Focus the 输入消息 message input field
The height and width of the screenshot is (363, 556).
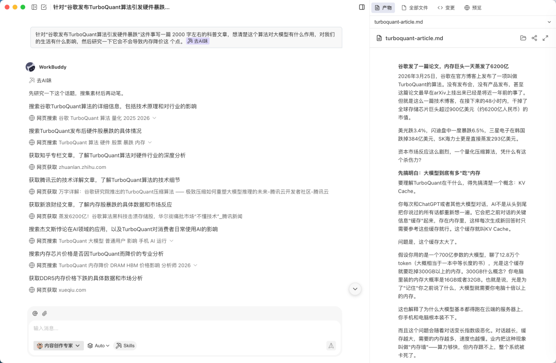(x=184, y=329)
